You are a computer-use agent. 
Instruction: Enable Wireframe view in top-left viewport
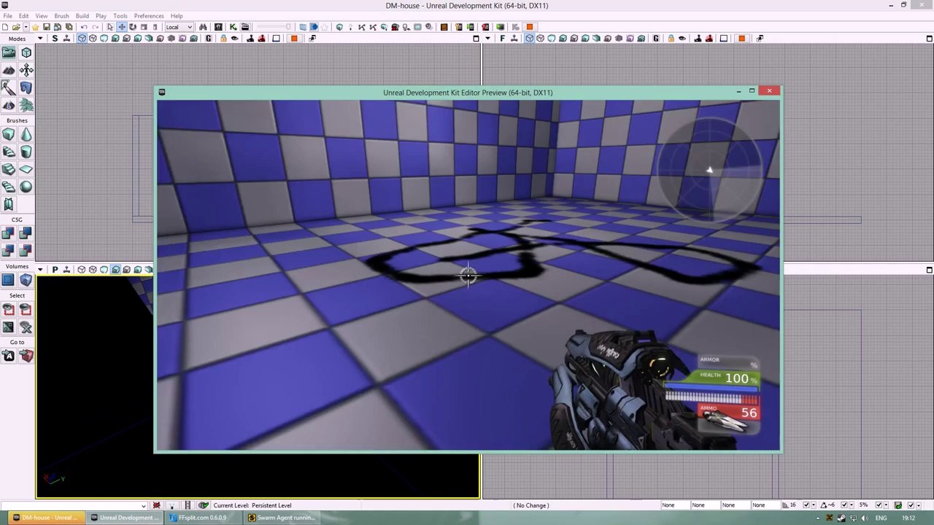[x=93, y=38]
